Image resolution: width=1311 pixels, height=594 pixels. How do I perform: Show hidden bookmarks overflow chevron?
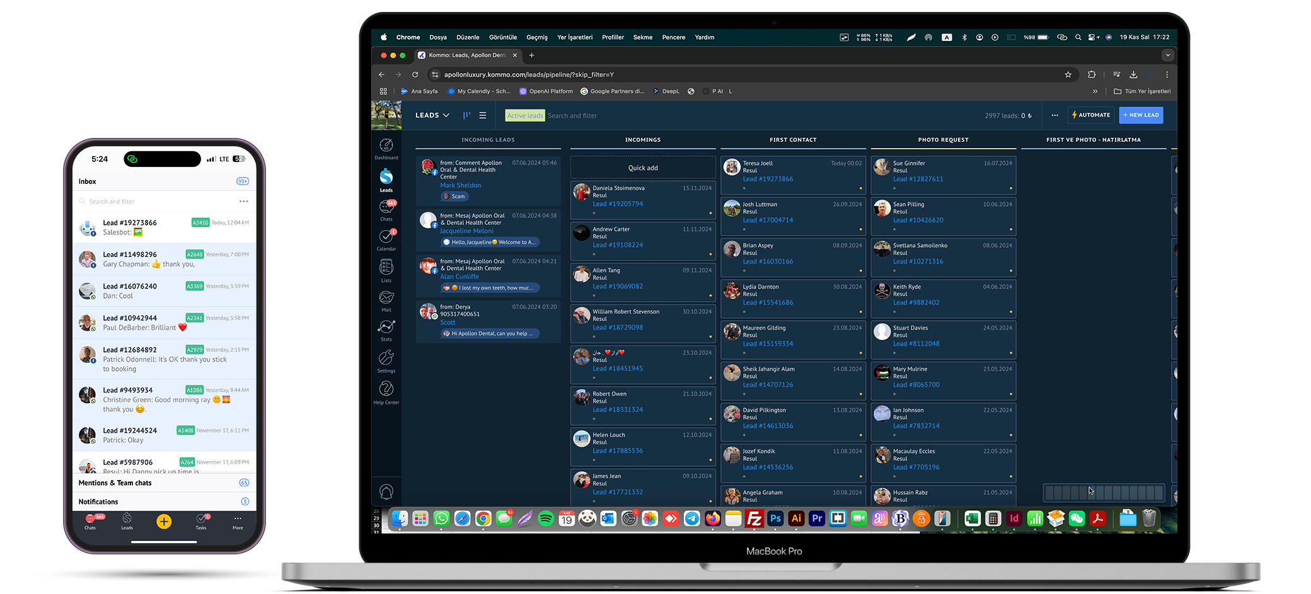(1095, 91)
